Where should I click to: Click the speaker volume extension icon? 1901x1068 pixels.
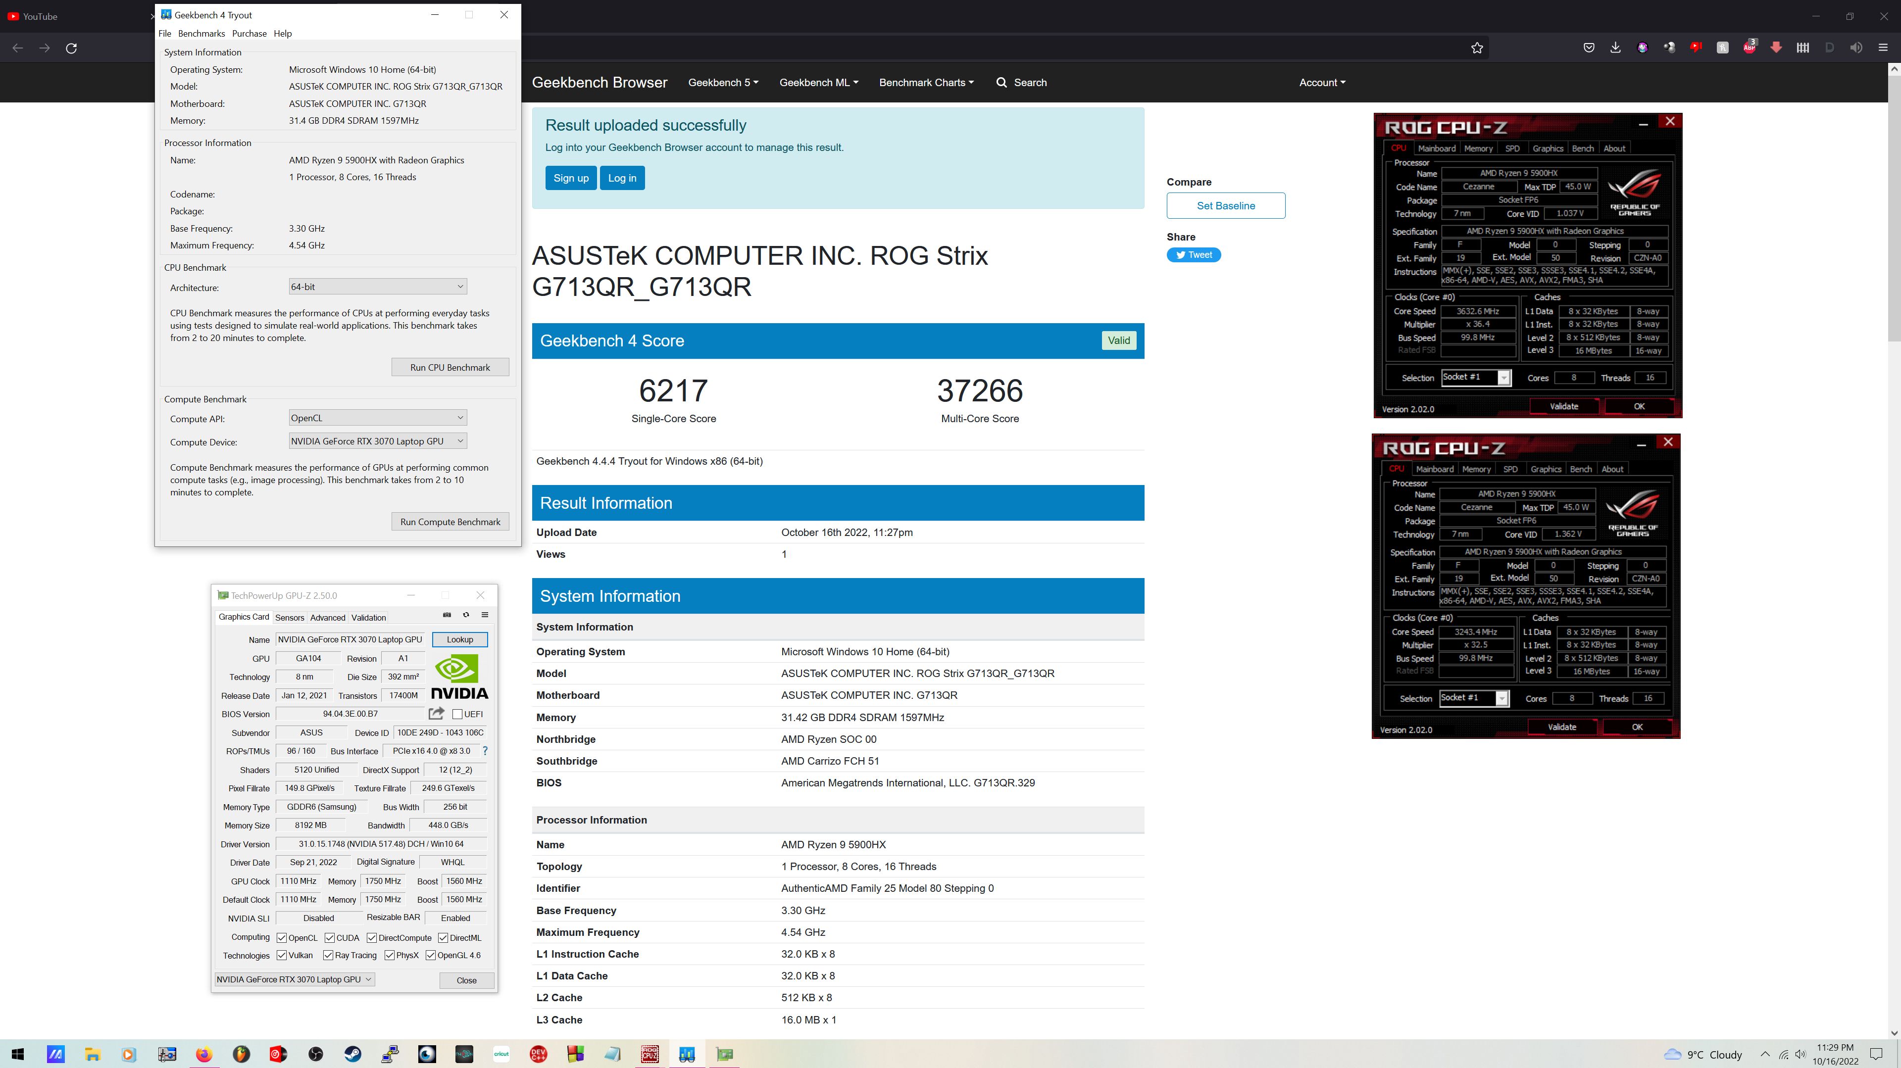1856,48
